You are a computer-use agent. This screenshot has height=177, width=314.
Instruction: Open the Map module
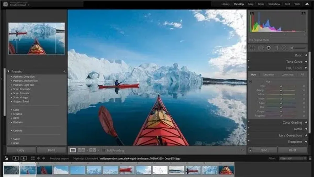tap(251, 4)
